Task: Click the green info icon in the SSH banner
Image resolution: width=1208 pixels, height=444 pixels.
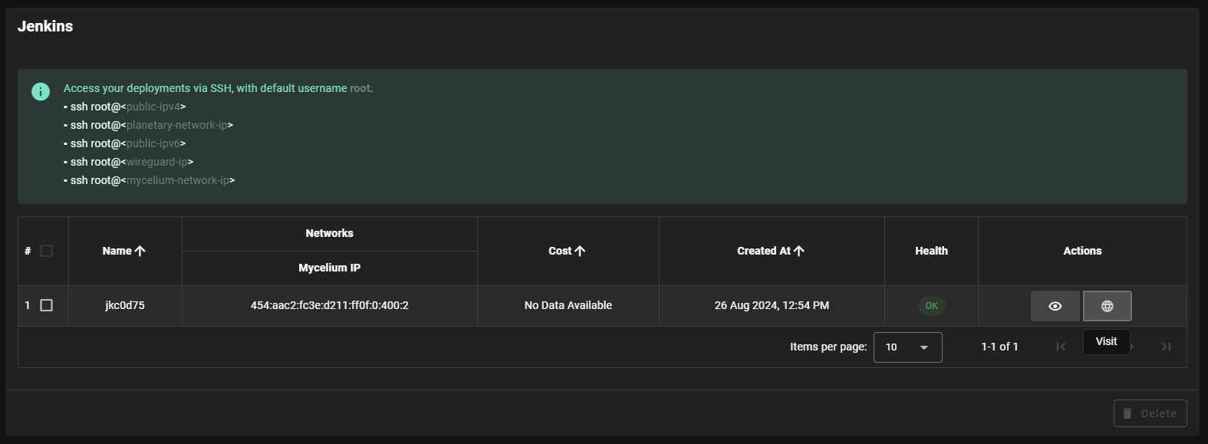Action: pos(41,91)
